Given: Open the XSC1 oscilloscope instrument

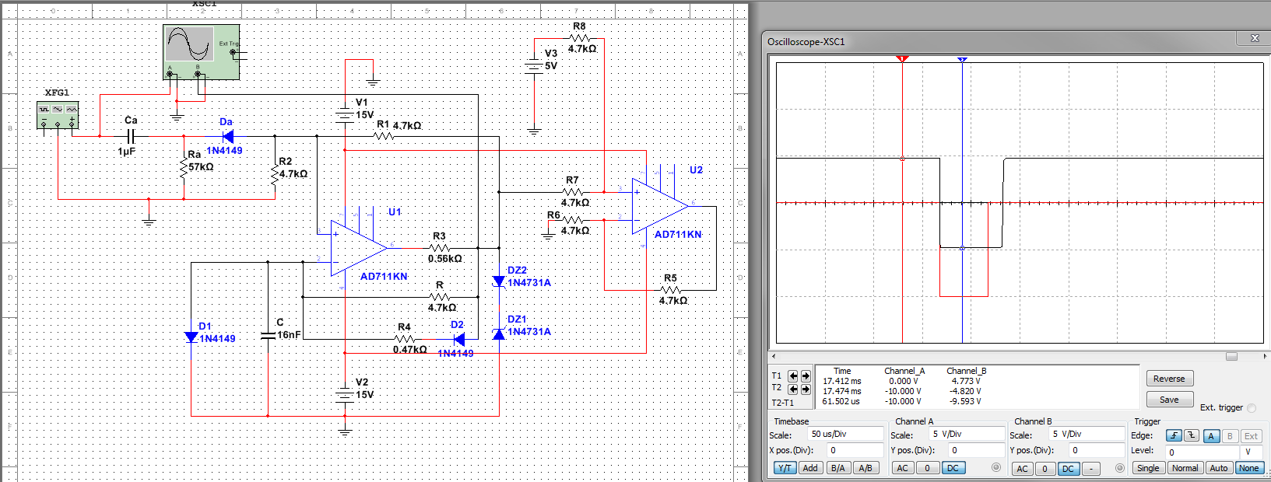Looking at the screenshot, I should pyautogui.click(x=201, y=51).
